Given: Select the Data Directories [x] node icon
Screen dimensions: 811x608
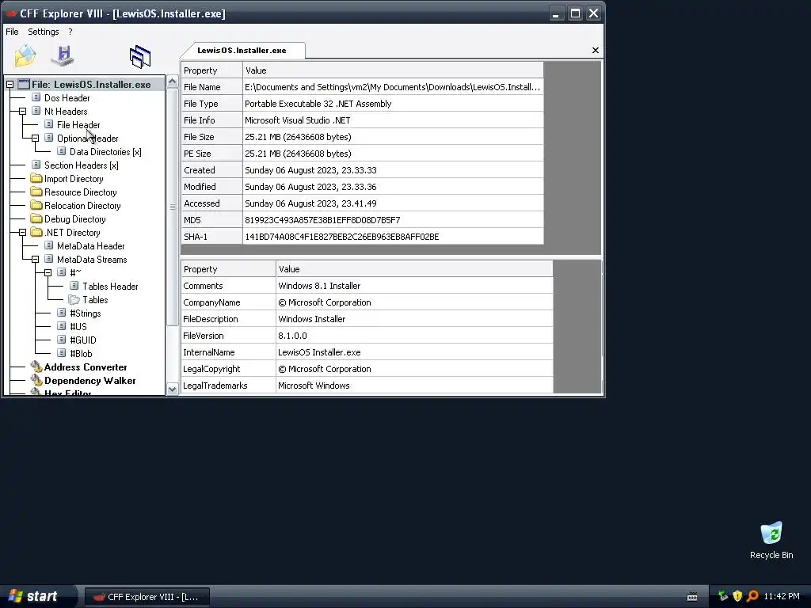Looking at the screenshot, I should (62, 151).
